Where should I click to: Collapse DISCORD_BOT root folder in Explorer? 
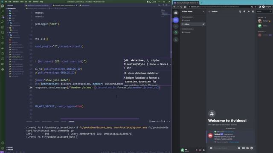11,8
